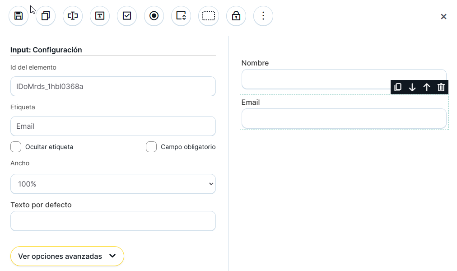Open the three-dot more options menu
Screen dimensions: 457x271
pos(263,16)
